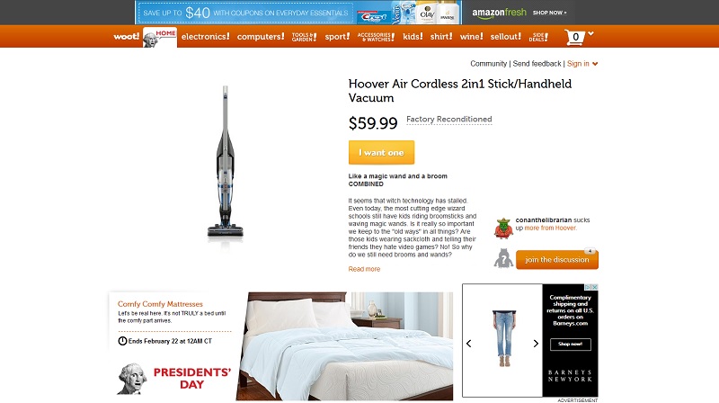Open the shopping cart icon

tap(575, 37)
